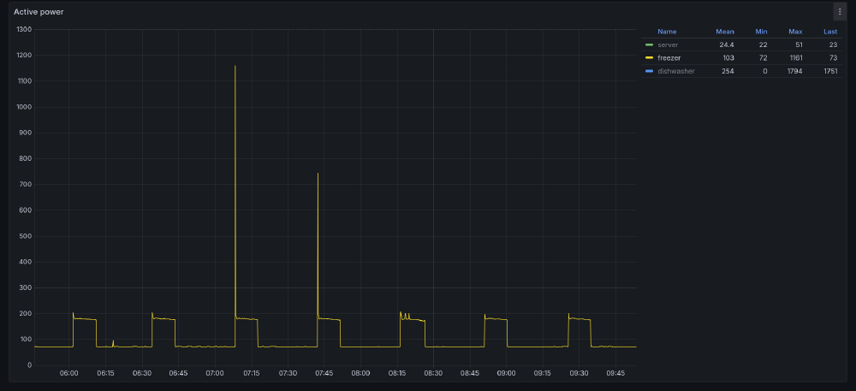This screenshot has height=391, width=856.
Task: Click the tallest yellow spike's peak in the graph
Action: coord(235,66)
